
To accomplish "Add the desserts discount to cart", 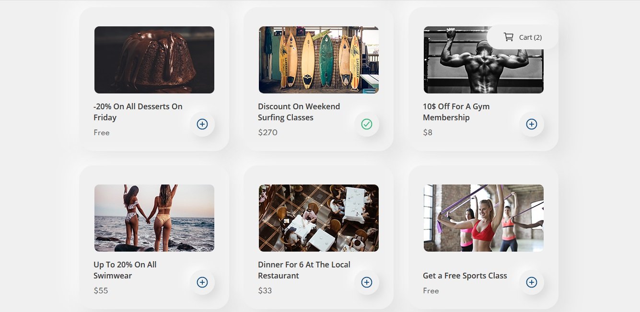I will [x=202, y=124].
